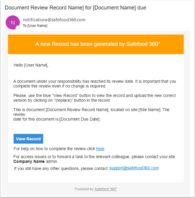Open the Safefood 360° footer link
The image size is (195, 198).
[106, 189]
